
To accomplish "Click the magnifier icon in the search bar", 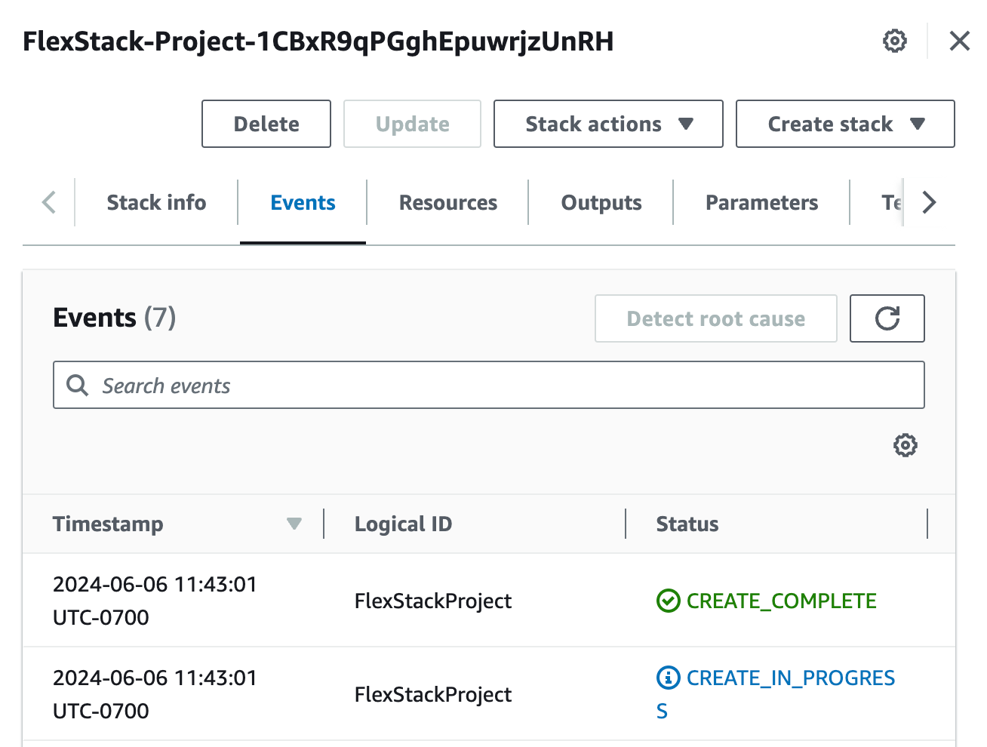I will 76,385.
